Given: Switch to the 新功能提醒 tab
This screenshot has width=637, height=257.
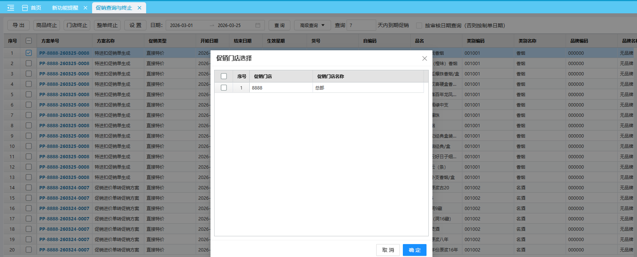Looking at the screenshot, I should coord(65,8).
